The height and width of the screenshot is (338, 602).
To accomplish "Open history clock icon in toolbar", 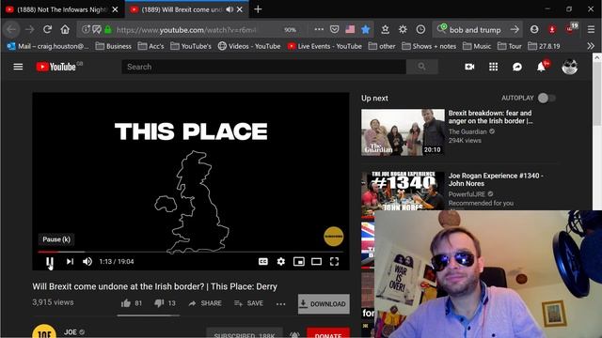I will pyautogui.click(x=420, y=29).
